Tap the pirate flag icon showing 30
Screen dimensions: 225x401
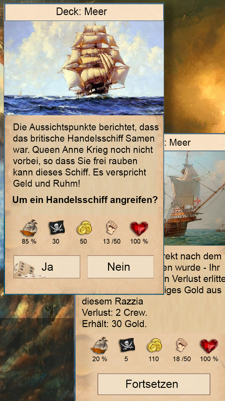(56, 228)
